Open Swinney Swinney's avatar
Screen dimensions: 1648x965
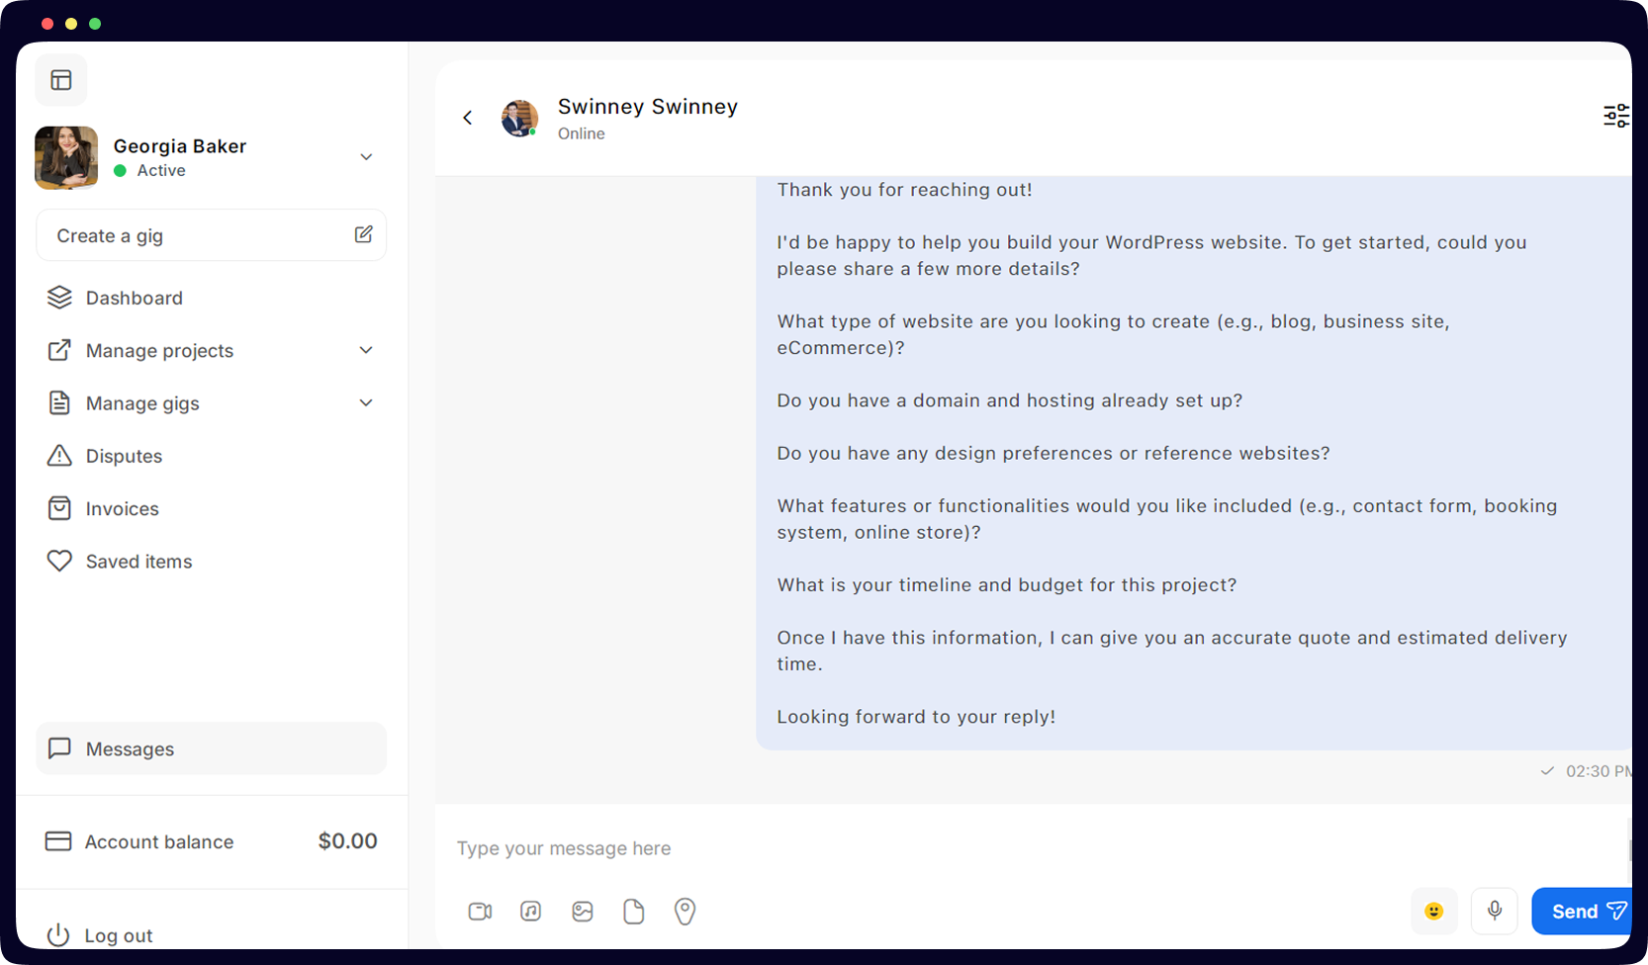(519, 119)
